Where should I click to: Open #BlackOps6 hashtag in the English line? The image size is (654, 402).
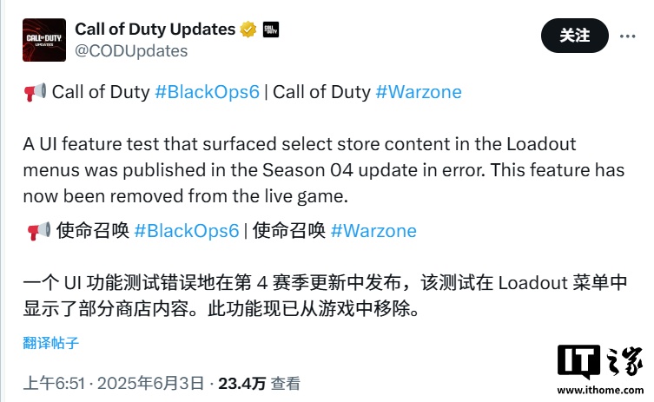(x=208, y=92)
